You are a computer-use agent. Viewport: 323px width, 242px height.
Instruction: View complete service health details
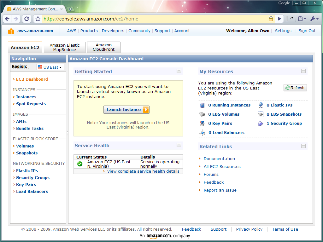pos(143,171)
